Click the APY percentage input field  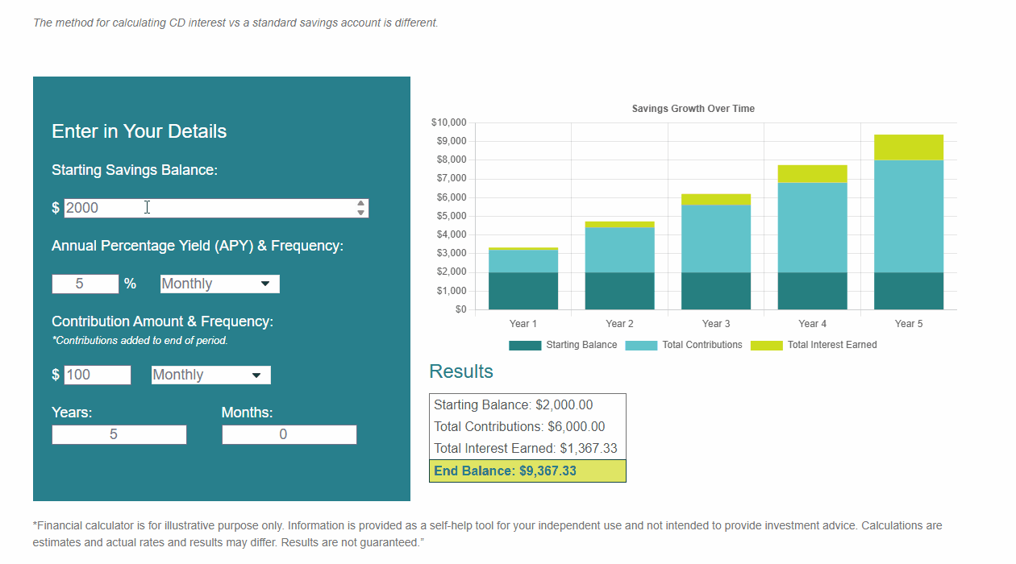coord(85,284)
